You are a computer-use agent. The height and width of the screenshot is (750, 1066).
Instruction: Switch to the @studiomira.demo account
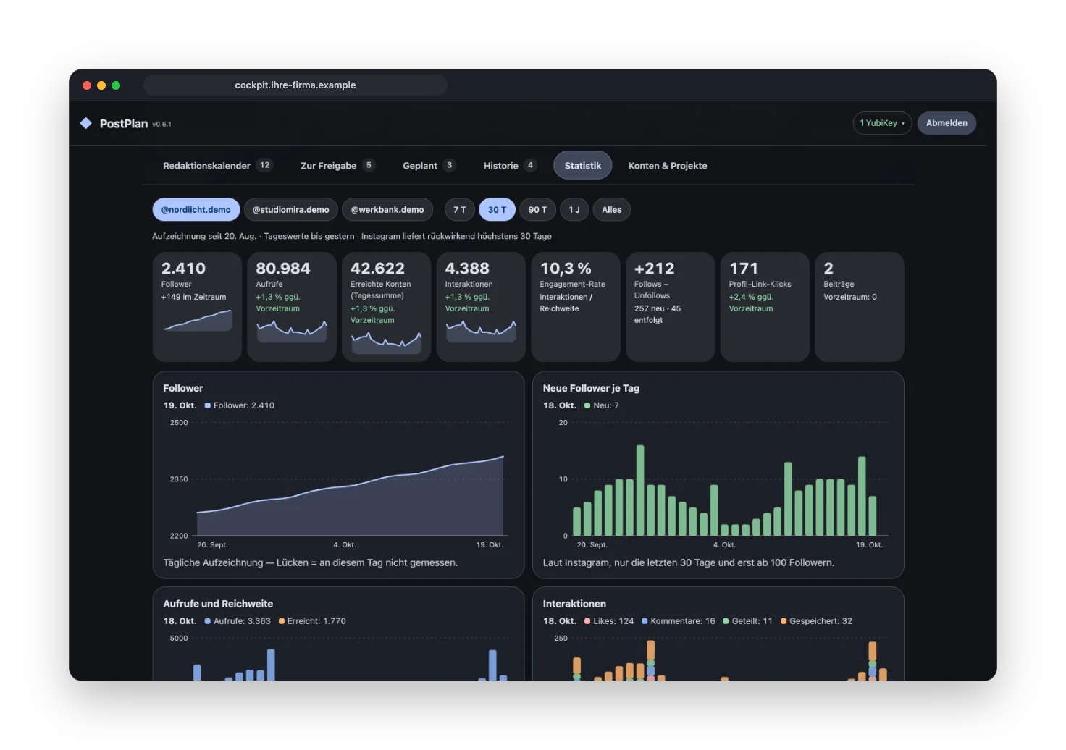[291, 210]
